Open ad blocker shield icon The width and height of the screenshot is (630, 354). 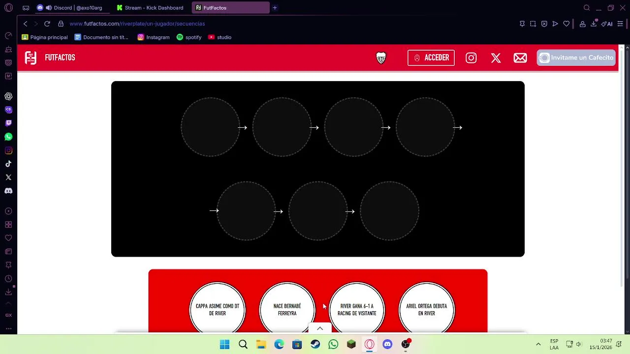pyautogui.click(x=544, y=24)
